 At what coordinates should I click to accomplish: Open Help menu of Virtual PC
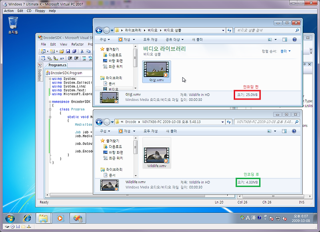pyautogui.click(x=52, y=11)
